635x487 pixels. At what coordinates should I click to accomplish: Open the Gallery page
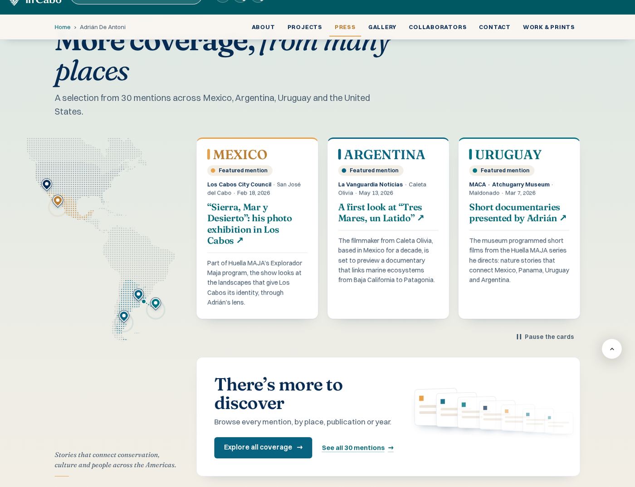(382, 27)
